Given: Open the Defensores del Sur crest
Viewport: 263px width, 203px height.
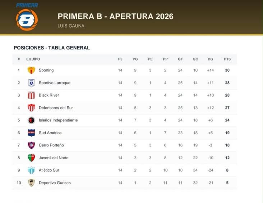Looking at the screenshot, I should point(31,108).
